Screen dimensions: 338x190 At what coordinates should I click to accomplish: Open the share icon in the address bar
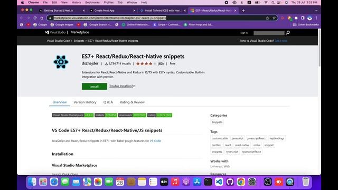coord(267,18)
